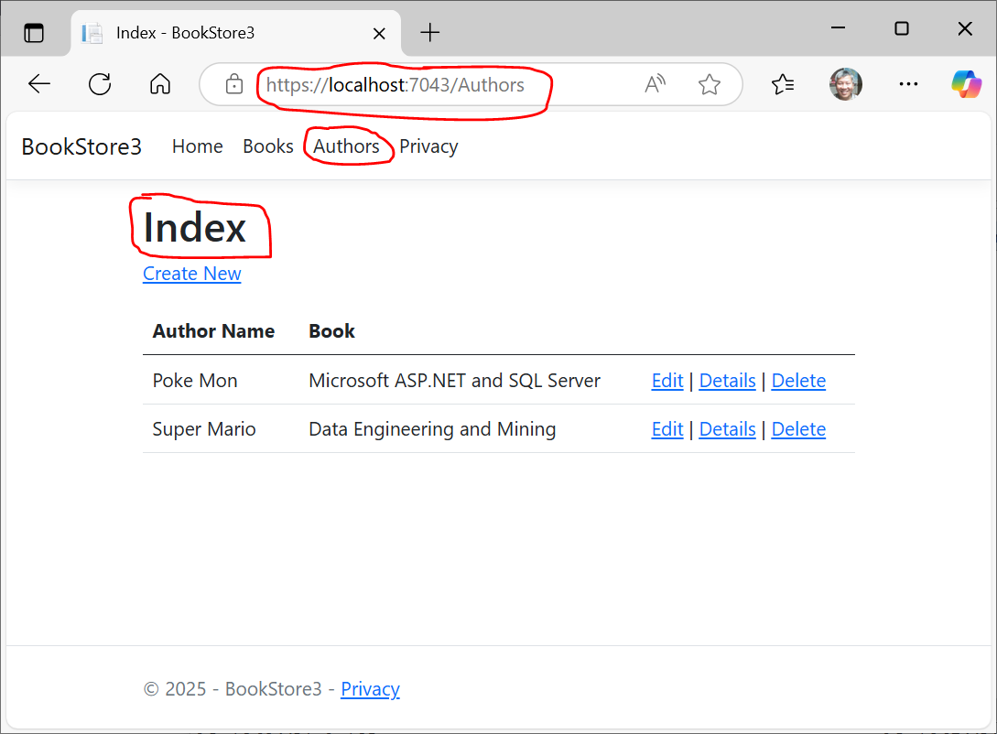Close the Index - BookStore3 tab

(379, 33)
